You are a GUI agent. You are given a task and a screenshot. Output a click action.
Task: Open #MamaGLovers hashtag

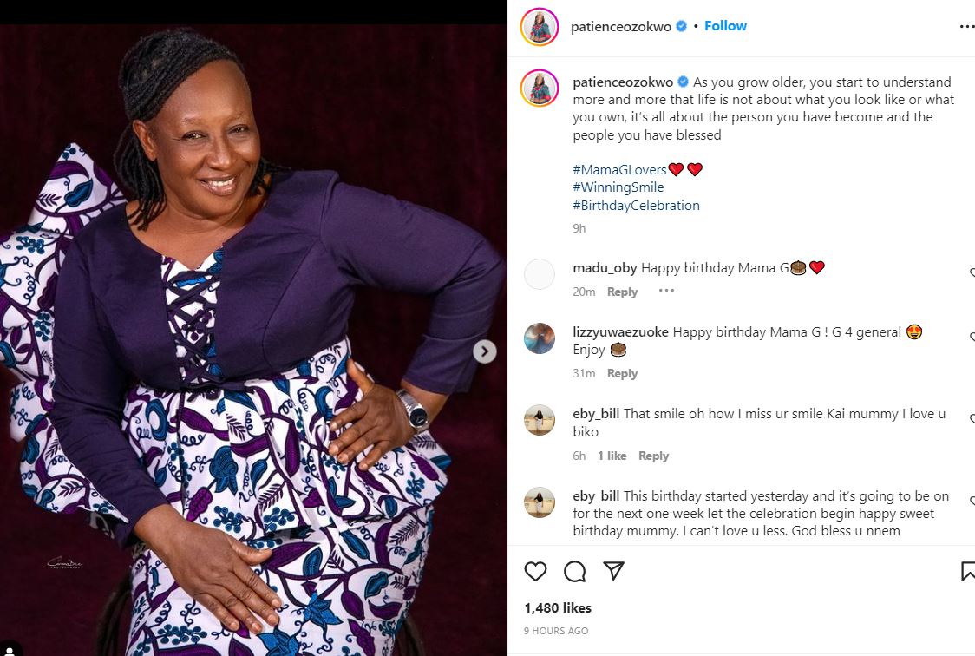coord(619,169)
